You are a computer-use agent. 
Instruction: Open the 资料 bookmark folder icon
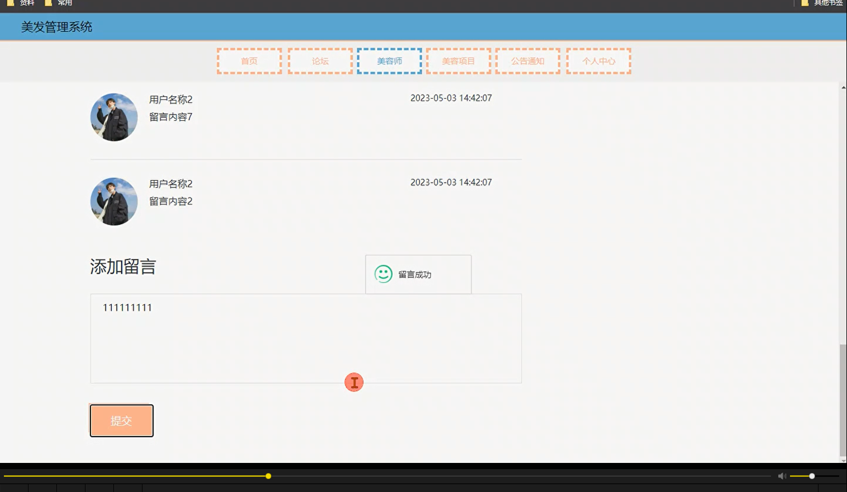pos(10,3)
